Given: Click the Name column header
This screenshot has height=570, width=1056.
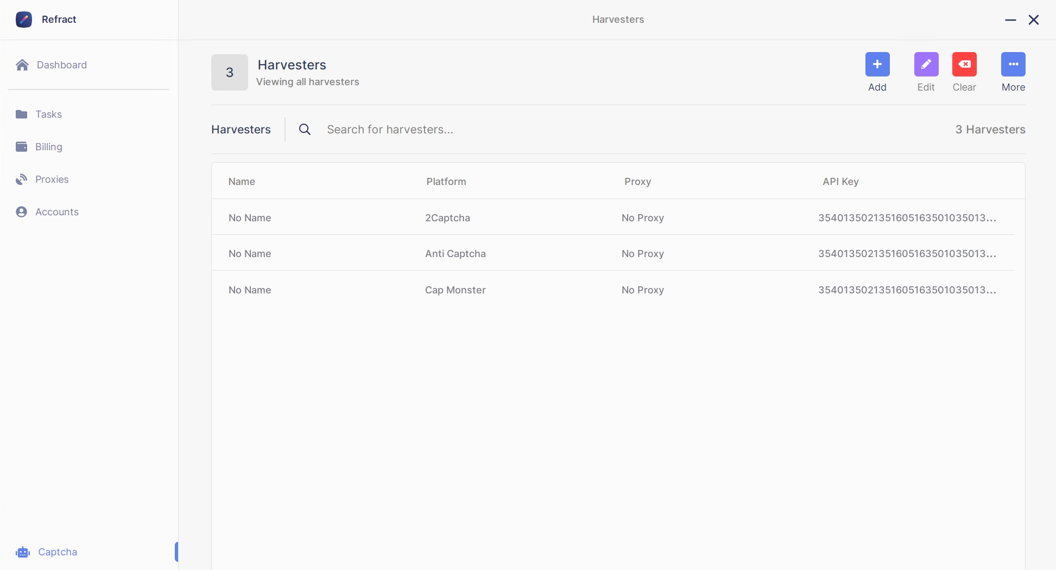Looking at the screenshot, I should tap(242, 182).
